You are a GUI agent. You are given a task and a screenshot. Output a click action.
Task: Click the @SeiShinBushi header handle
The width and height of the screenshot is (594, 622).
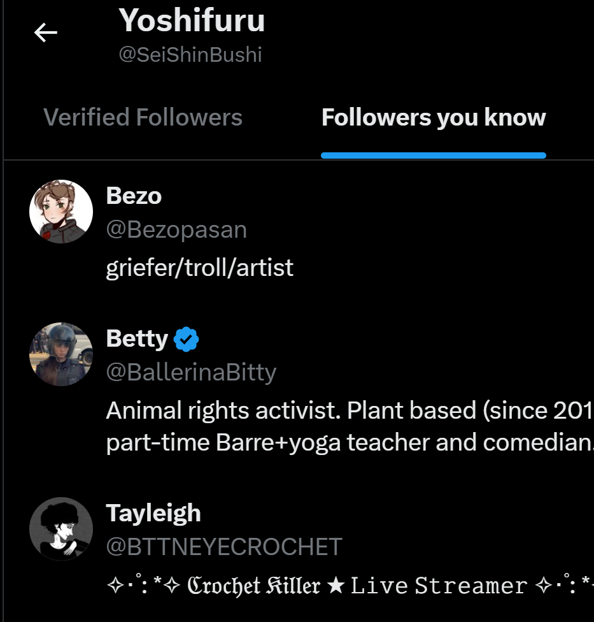click(x=190, y=55)
